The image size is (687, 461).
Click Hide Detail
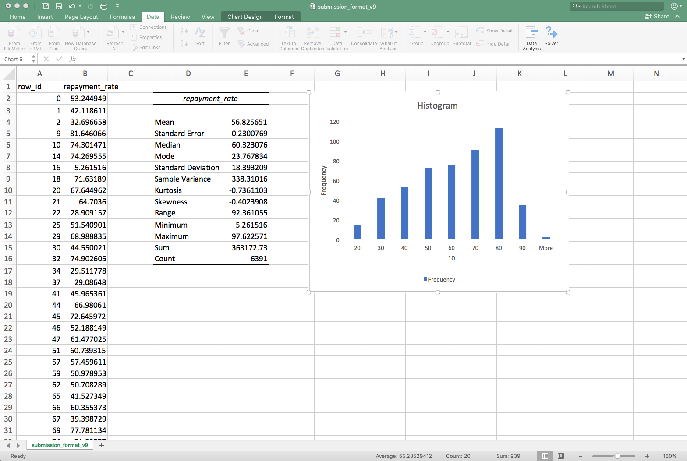click(x=493, y=44)
